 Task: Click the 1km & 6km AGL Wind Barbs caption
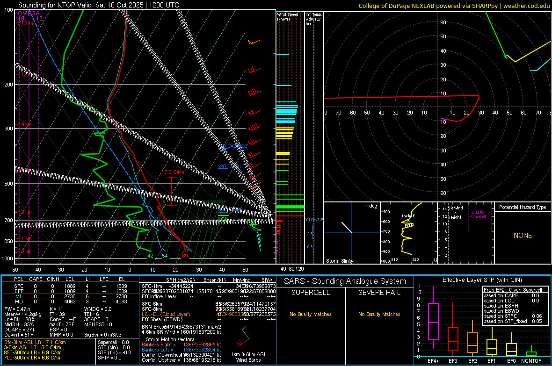(248, 357)
